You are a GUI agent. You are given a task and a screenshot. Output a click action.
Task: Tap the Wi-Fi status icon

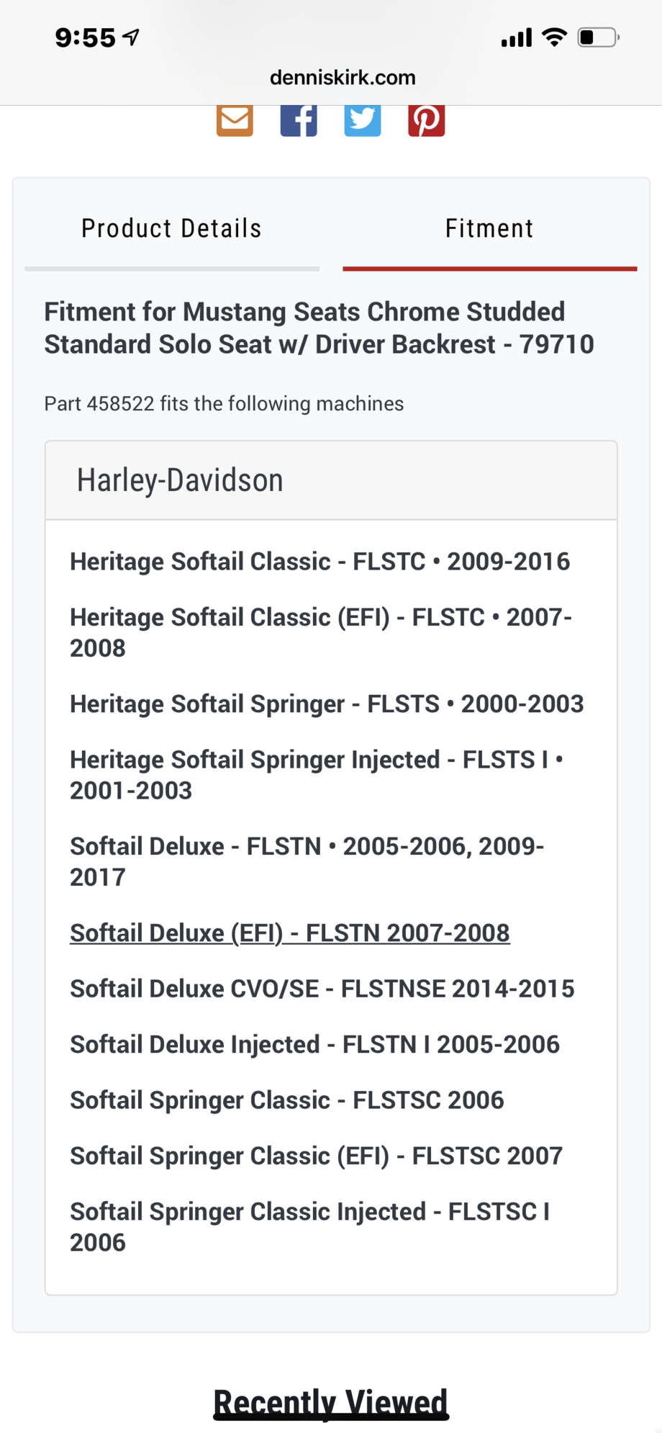point(554,37)
